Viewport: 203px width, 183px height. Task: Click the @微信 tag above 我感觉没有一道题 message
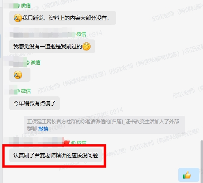tap(80, 34)
